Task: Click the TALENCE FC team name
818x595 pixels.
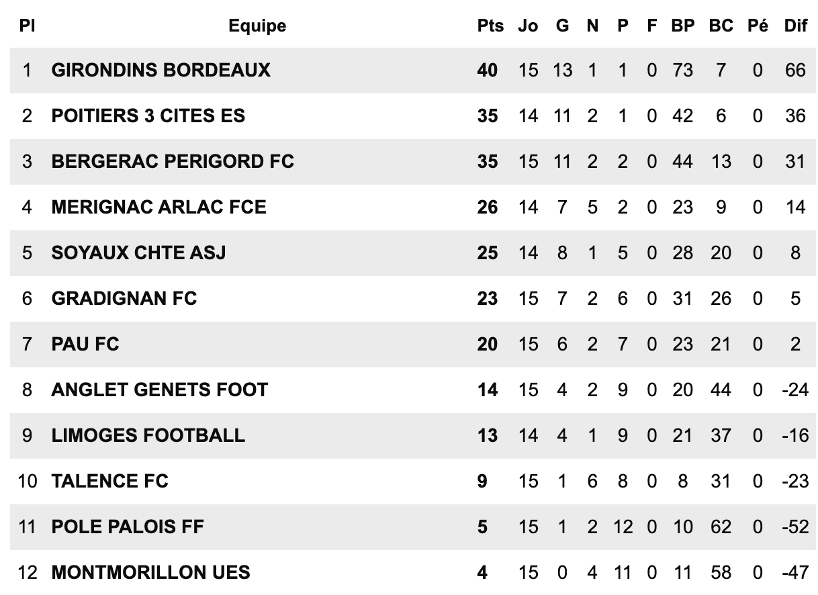Action: [x=109, y=481]
